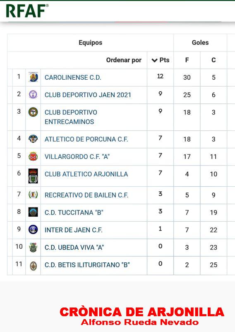235x332 pixels.
Task: Select the Goles column header
Action: (200, 43)
